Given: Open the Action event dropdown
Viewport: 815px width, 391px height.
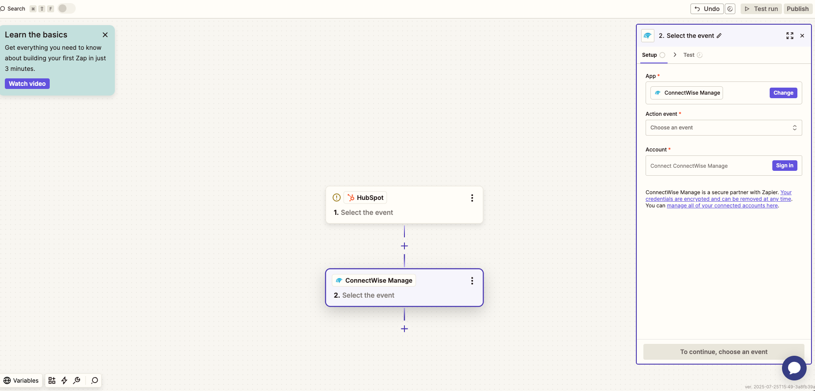Looking at the screenshot, I should click(723, 128).
